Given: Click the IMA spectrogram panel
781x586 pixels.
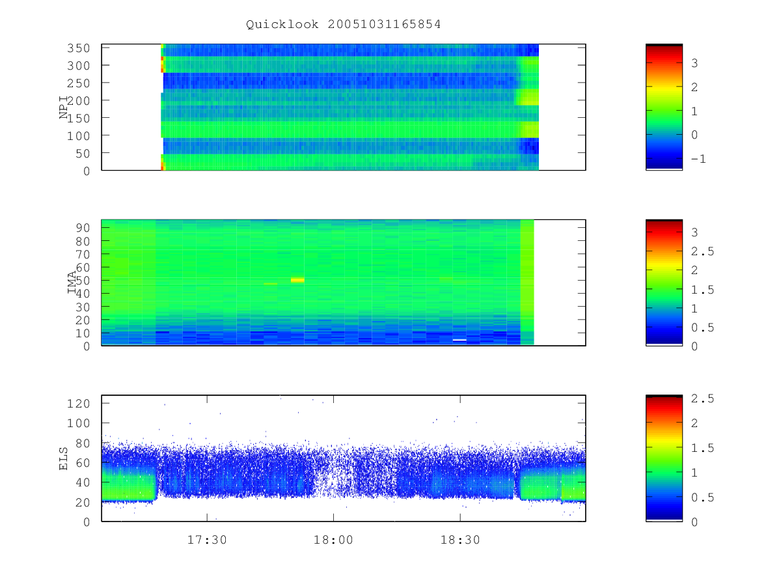Looking at the screenshot, I should pos(344,283).
